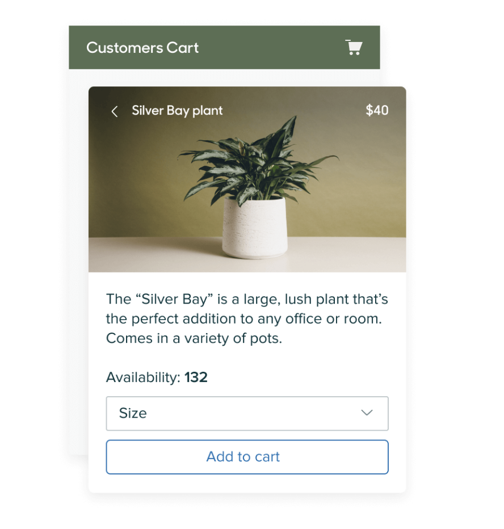Select the Silver Bay plant title
Screen dimensions: 504x529
pos(177,111)
